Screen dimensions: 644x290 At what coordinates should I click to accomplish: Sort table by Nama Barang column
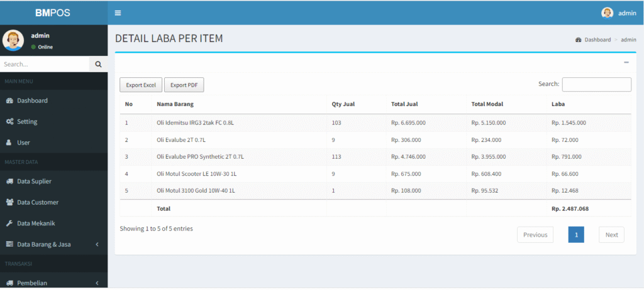(175, 104)
